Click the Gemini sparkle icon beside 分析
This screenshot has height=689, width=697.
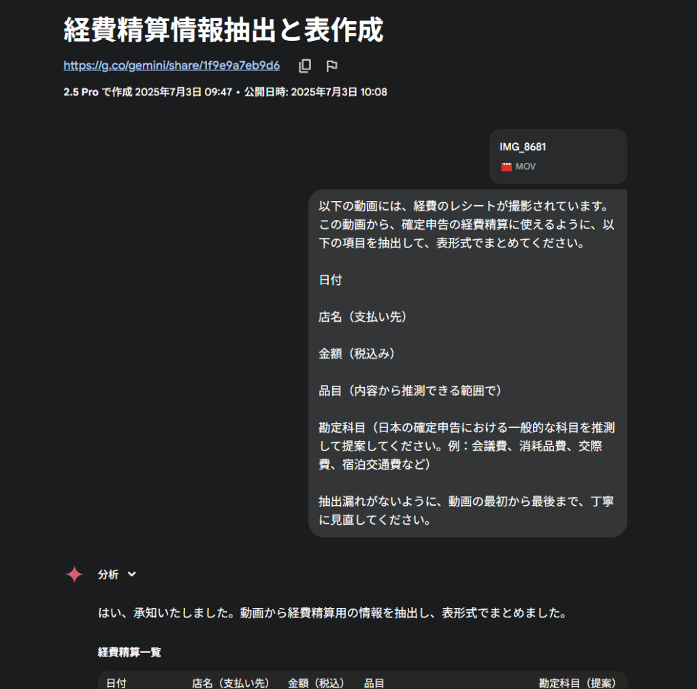click(74, 574)
